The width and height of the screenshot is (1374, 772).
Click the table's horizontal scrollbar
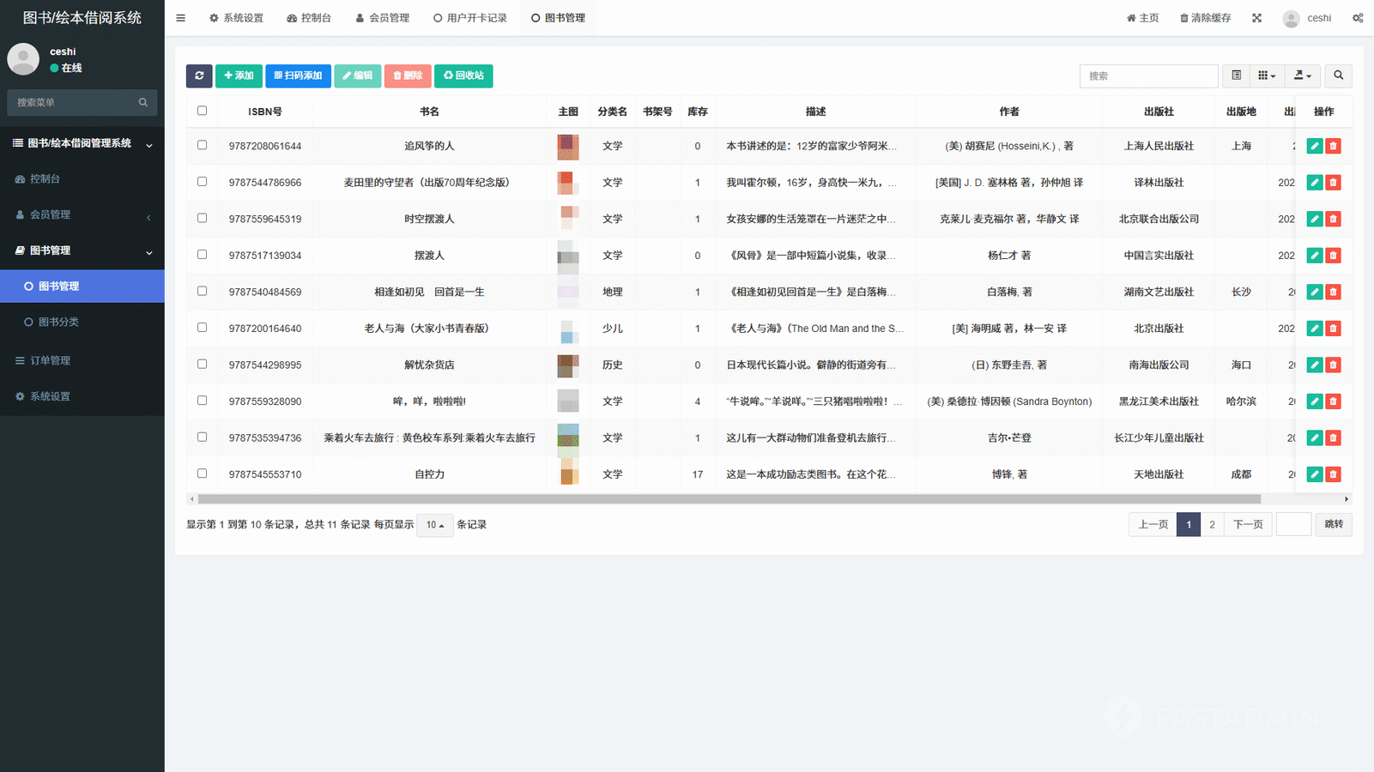(728, 499)
